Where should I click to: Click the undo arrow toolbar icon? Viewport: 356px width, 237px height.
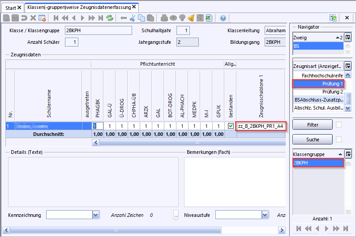24,18
